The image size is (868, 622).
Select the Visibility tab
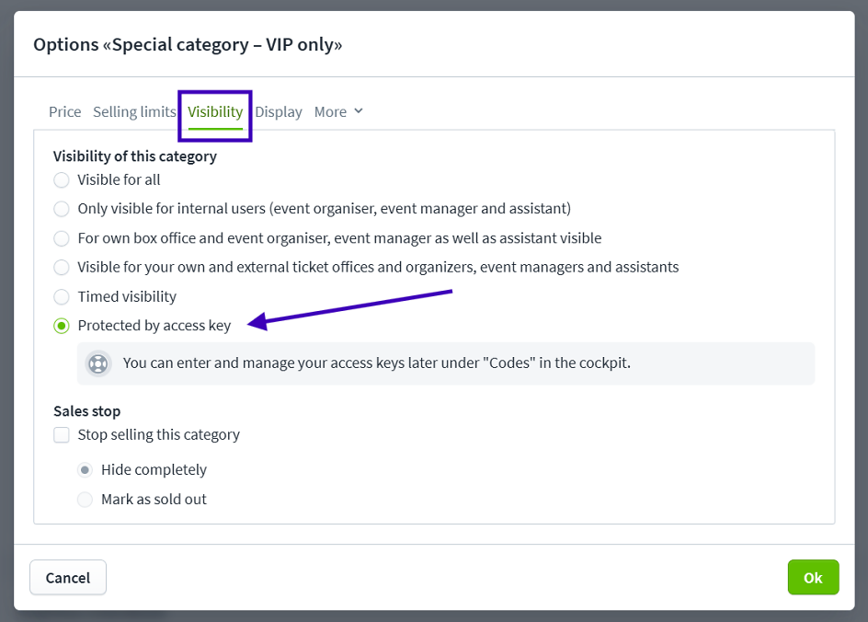[x=215, y=112]
